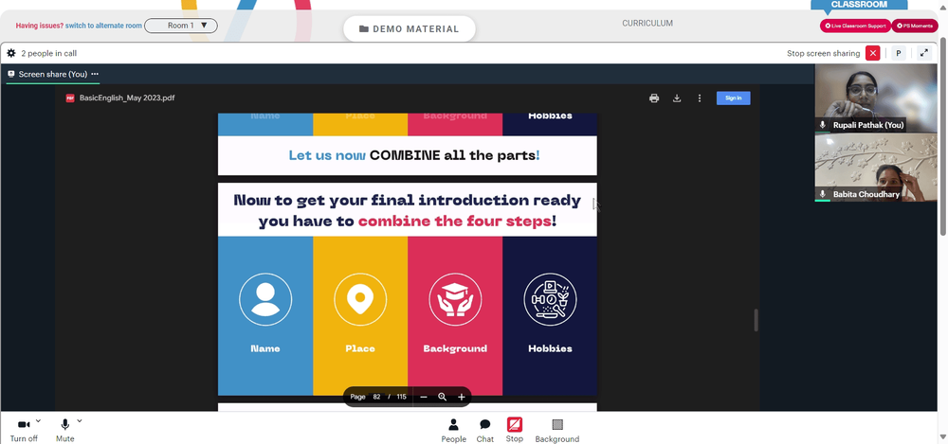The width and height of the screenshot is (948, 444).
Task: Click the PDF viewer vertical scrollbar thumb
Action: pos(756,320)
